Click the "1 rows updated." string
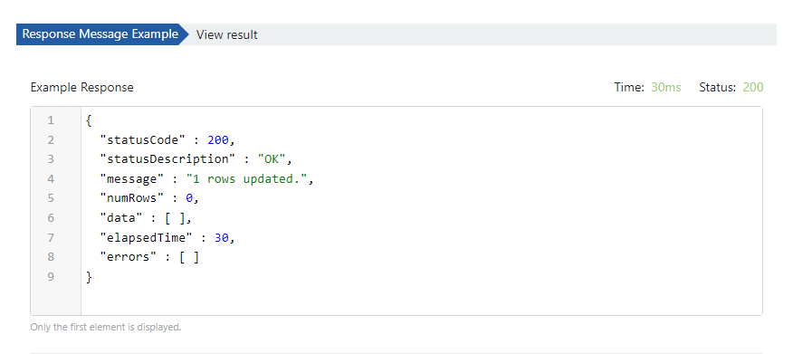This screenshot has width=793, height=354. [247, 179]
